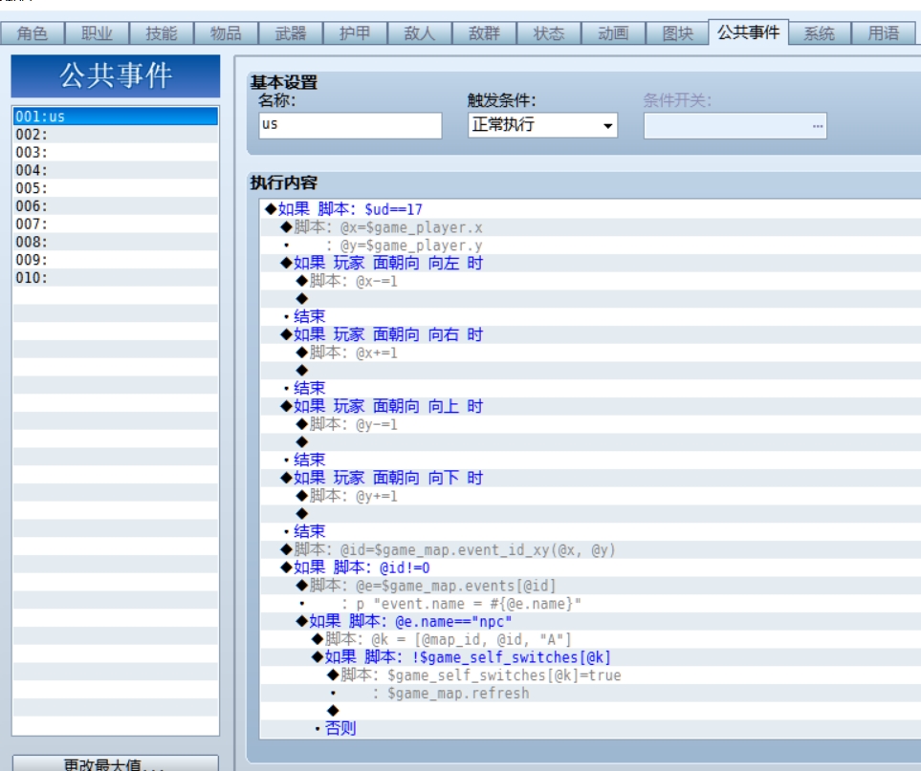Go to the 动画 tab

click(x=614, y=33)
